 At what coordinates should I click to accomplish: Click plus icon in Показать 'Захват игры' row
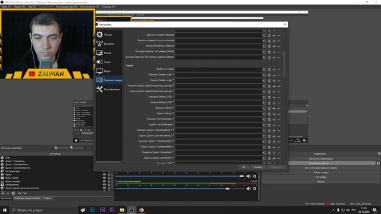click(274, 75)
